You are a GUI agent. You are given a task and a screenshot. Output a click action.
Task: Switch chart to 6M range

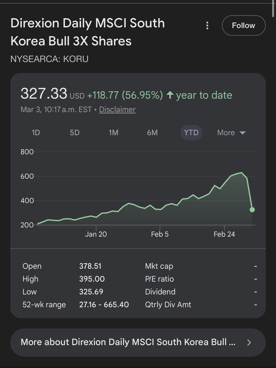pos(152,133)
